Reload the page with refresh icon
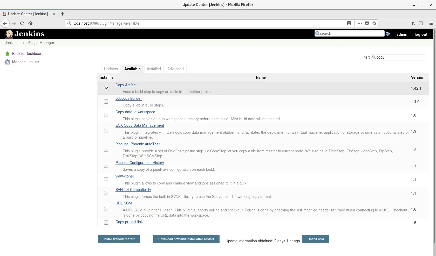Screen dimensions: 436x256 22,23
